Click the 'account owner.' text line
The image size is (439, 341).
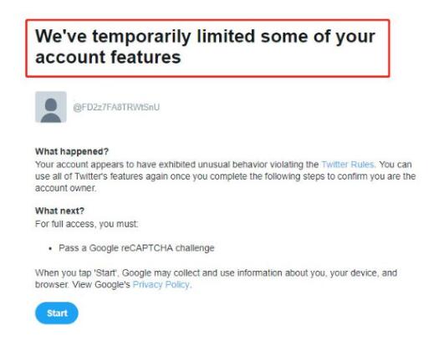coord(65,188)
